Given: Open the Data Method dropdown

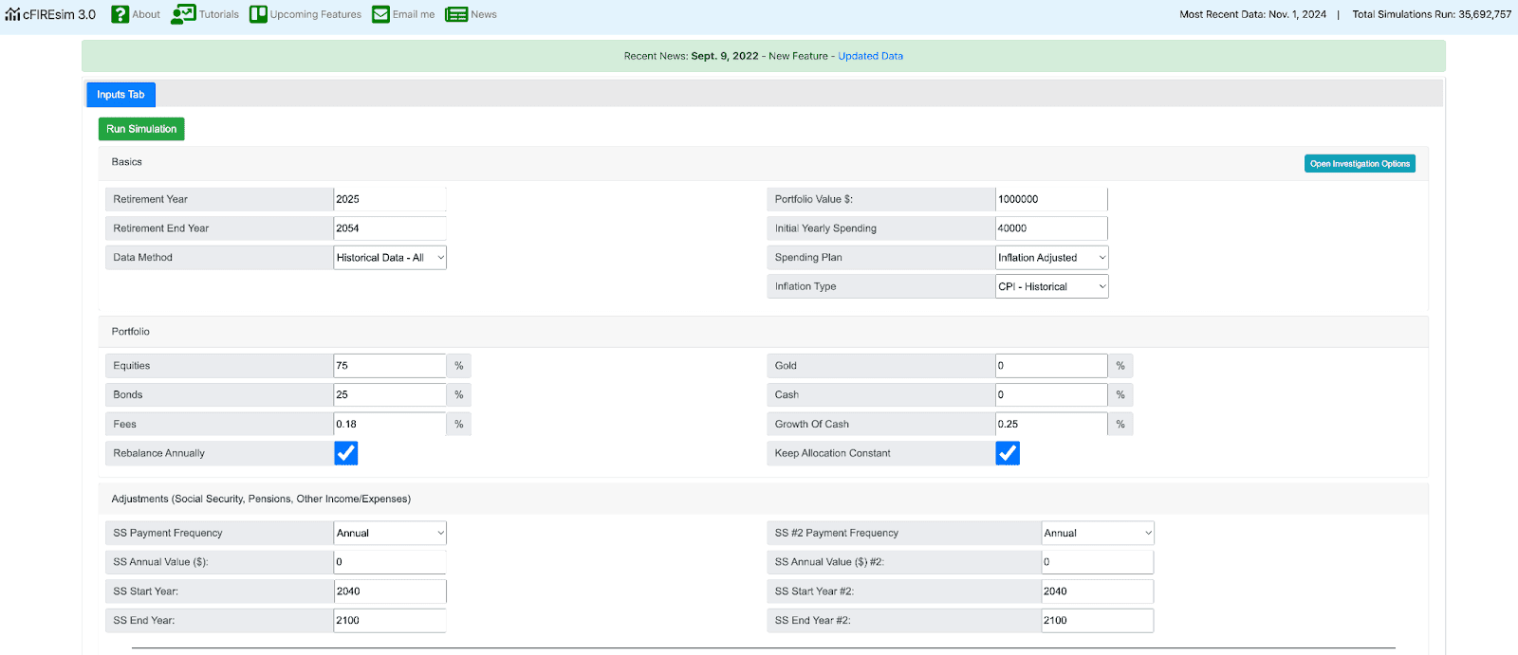Looking at the screenshot, I should click(390, 258).
